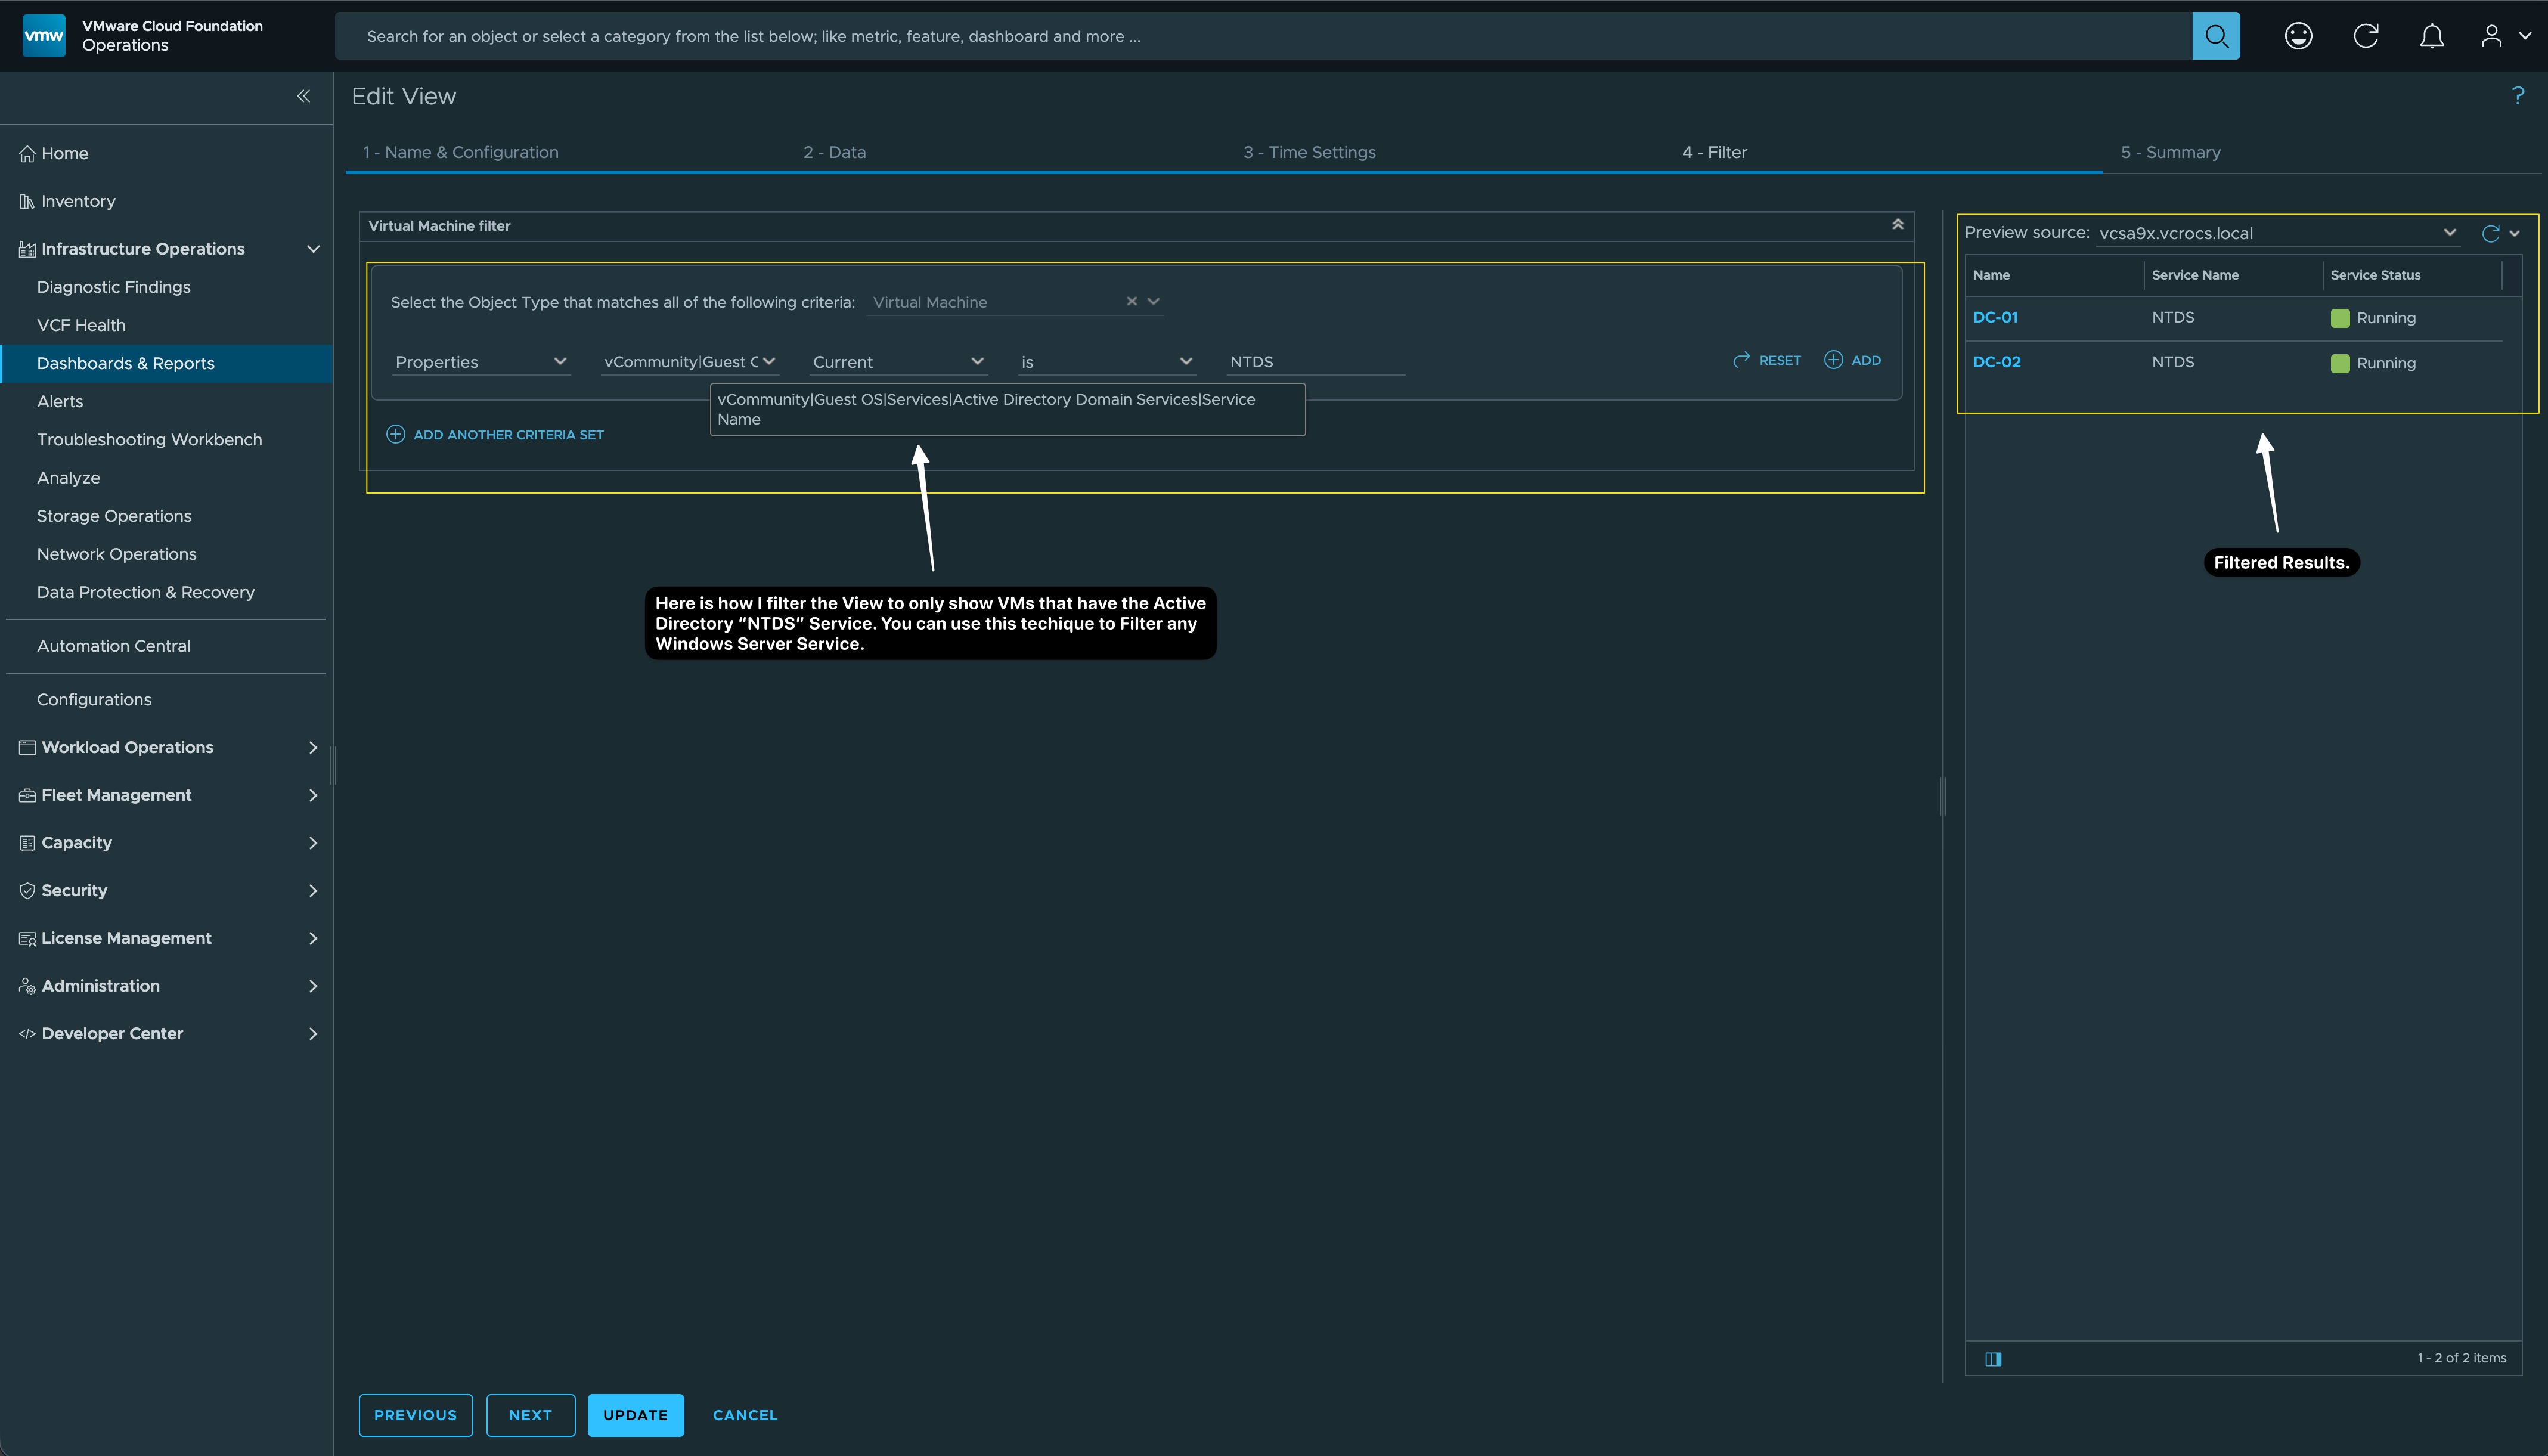Open the DC-01 link
The width and height of the screenshot is (2548, 1456).
pos(1994,317)
